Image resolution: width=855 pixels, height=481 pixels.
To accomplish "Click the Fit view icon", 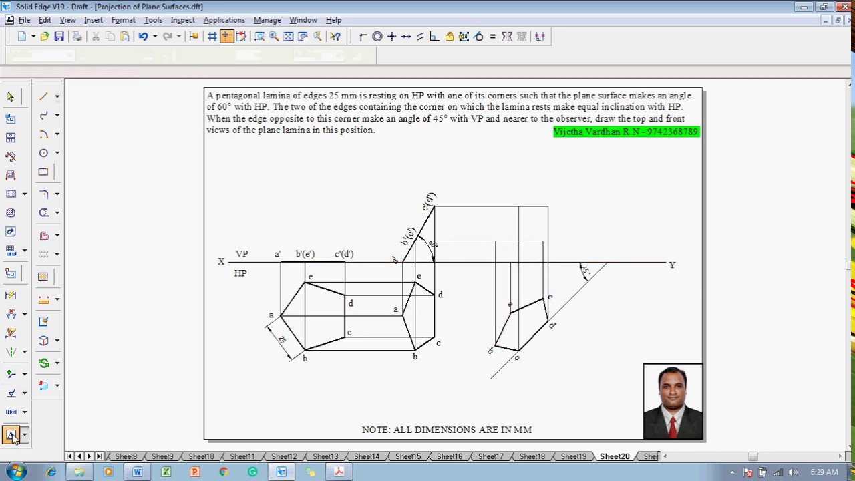I will point(289,37).
